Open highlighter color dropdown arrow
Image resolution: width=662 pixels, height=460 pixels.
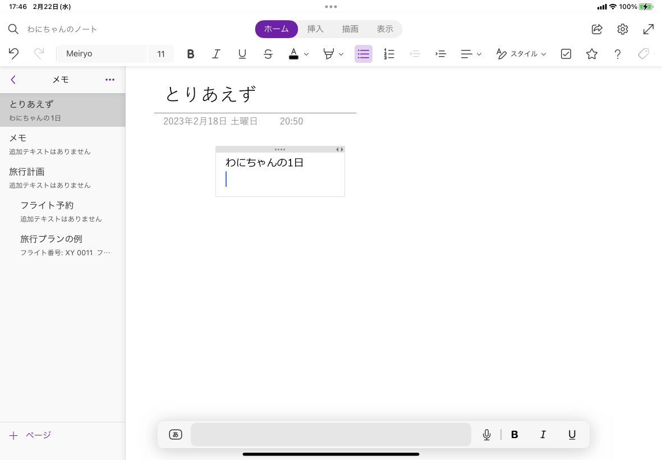coord(341,54)
